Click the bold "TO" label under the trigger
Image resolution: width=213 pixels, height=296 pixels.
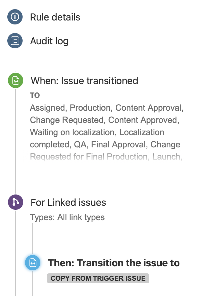coord(35,95)
